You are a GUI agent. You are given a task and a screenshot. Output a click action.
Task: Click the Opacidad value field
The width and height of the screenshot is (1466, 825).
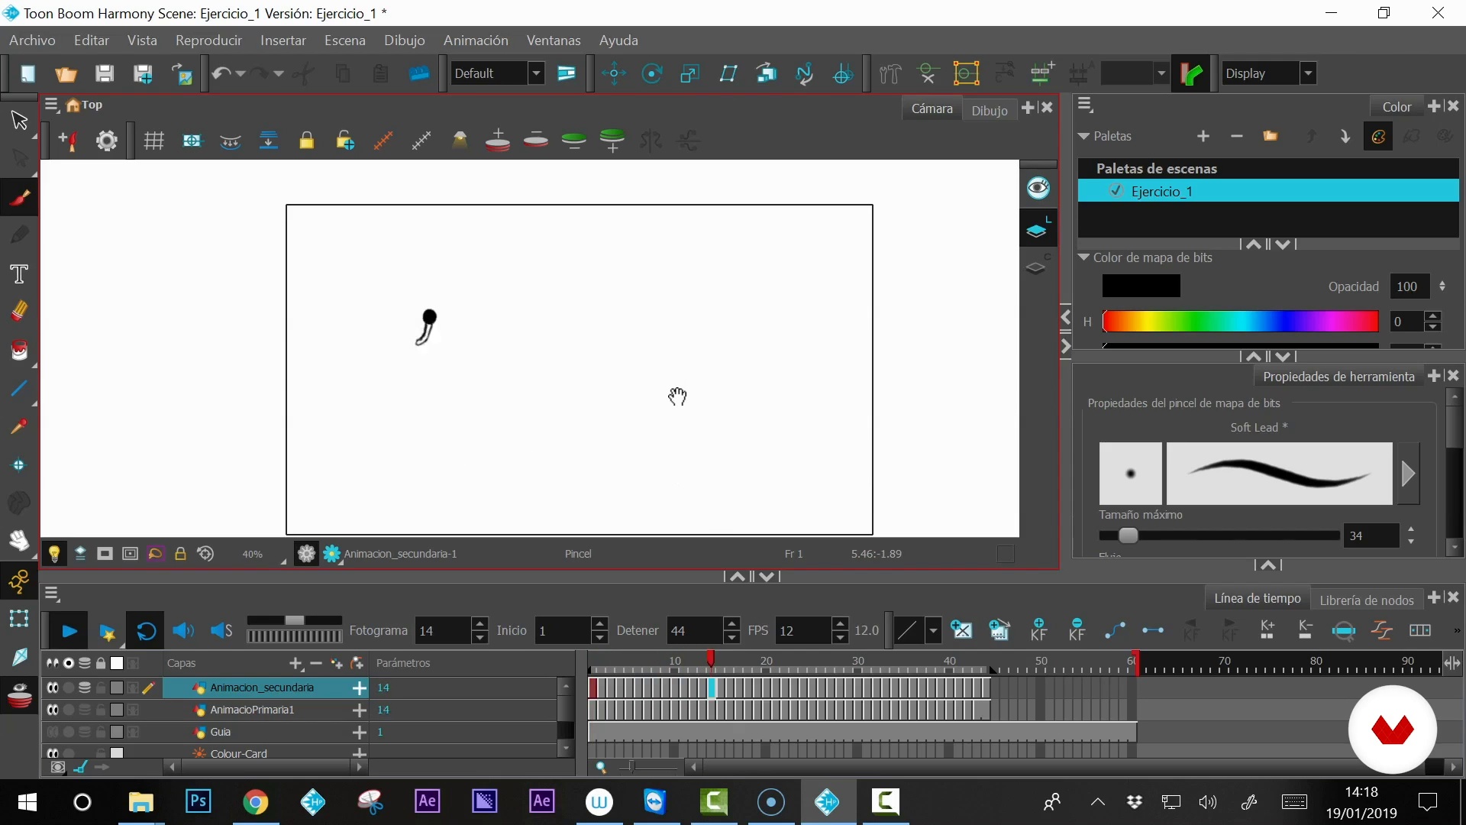[x=1409, y=286]
